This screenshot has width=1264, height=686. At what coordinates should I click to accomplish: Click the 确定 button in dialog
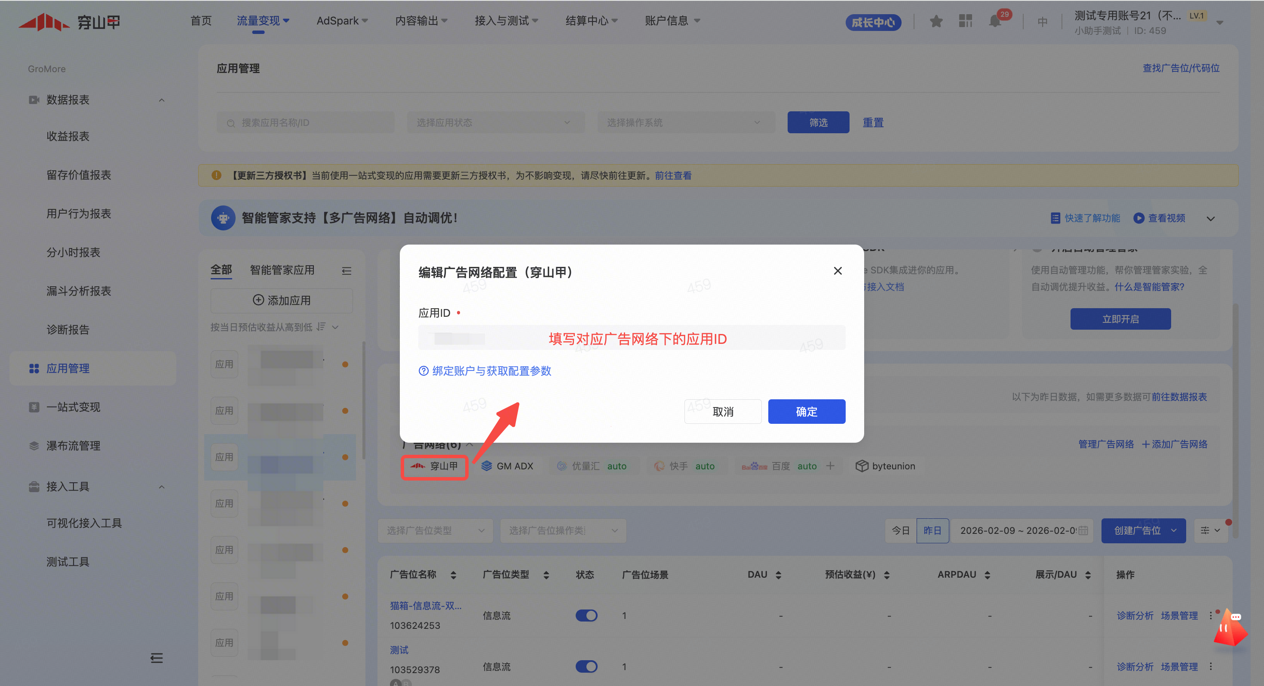click(806, 411)
